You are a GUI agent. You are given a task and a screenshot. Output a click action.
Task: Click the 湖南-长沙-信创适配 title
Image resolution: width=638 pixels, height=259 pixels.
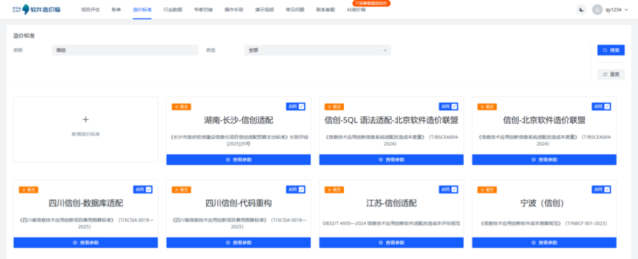[x=239, y=120]
